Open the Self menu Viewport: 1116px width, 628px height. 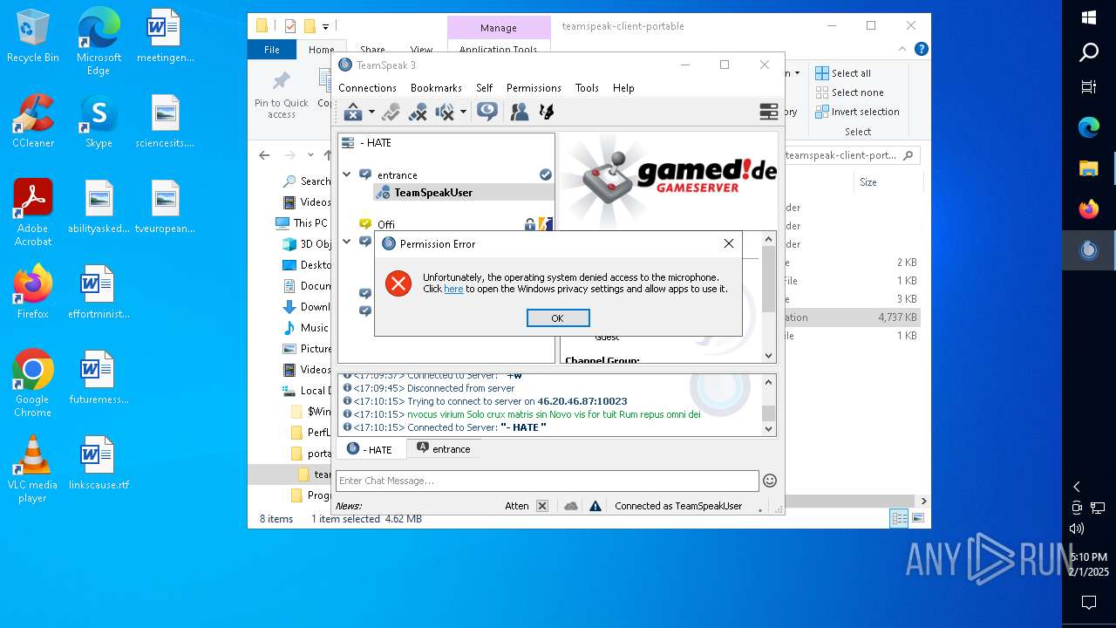click(x=484, y=88)
